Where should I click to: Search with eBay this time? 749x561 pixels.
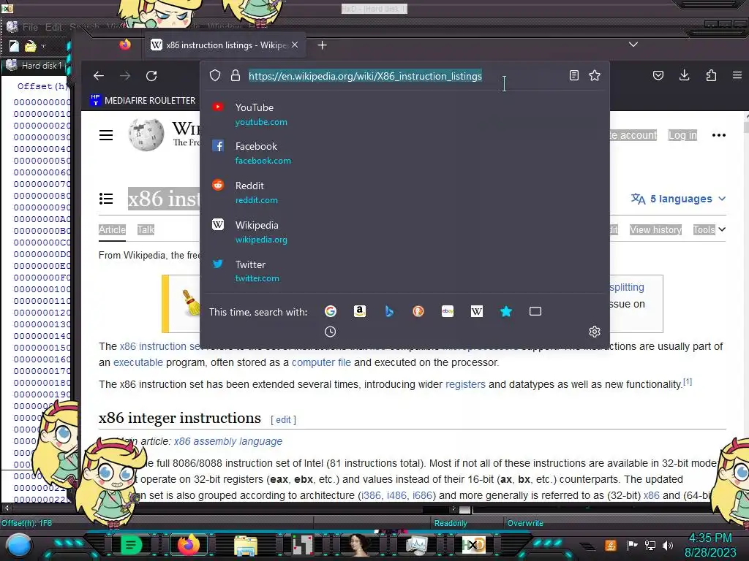[448, 311]
